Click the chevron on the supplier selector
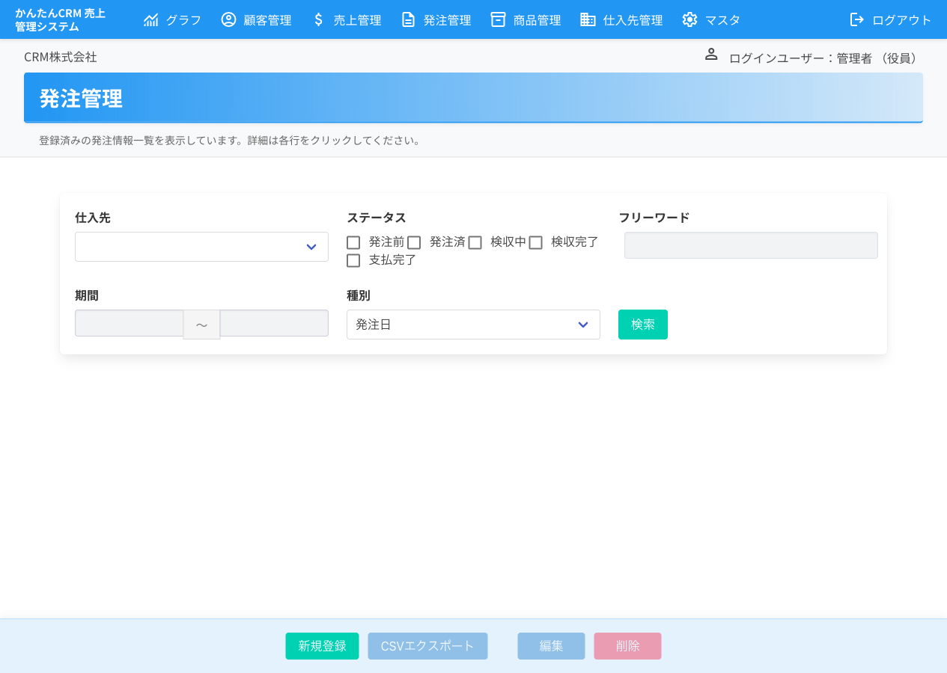Viewport: 947px width, 673px height. pos(311,246)
